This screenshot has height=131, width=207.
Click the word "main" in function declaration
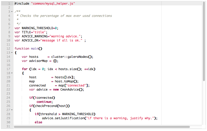35,49
